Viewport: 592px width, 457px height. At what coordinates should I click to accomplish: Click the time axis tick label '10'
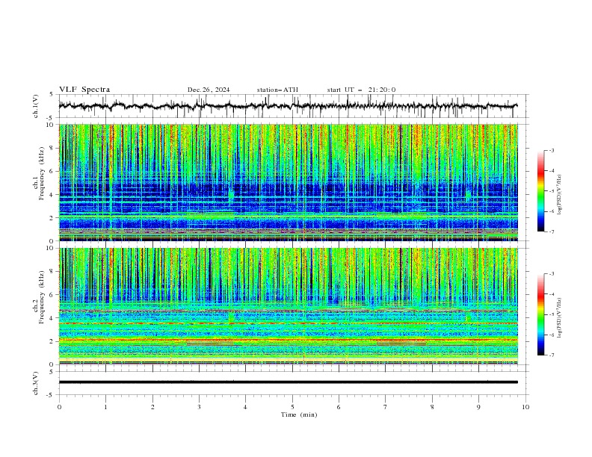(x=525, y=407)
